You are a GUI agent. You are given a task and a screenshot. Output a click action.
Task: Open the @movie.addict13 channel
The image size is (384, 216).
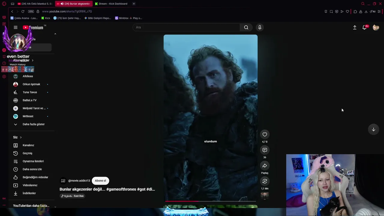point(79,181)
